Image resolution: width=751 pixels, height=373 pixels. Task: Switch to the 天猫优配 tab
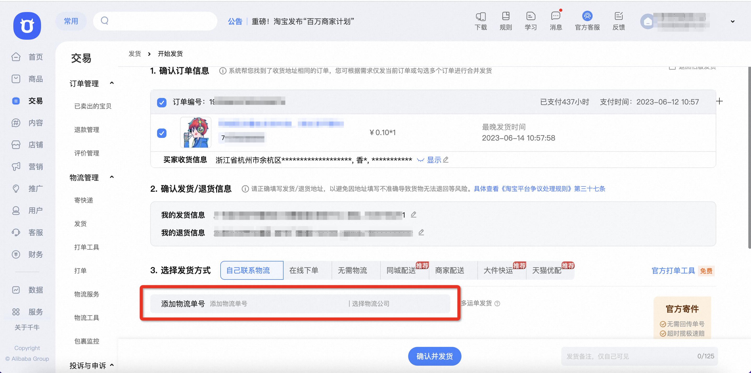pos(550,270)
